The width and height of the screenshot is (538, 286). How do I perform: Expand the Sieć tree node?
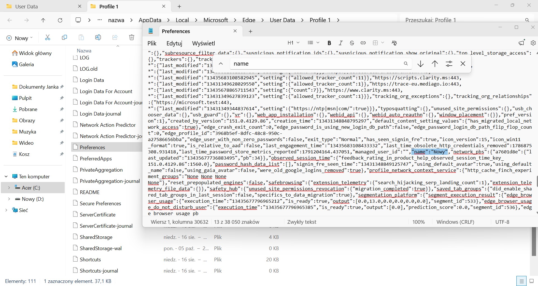6,210
